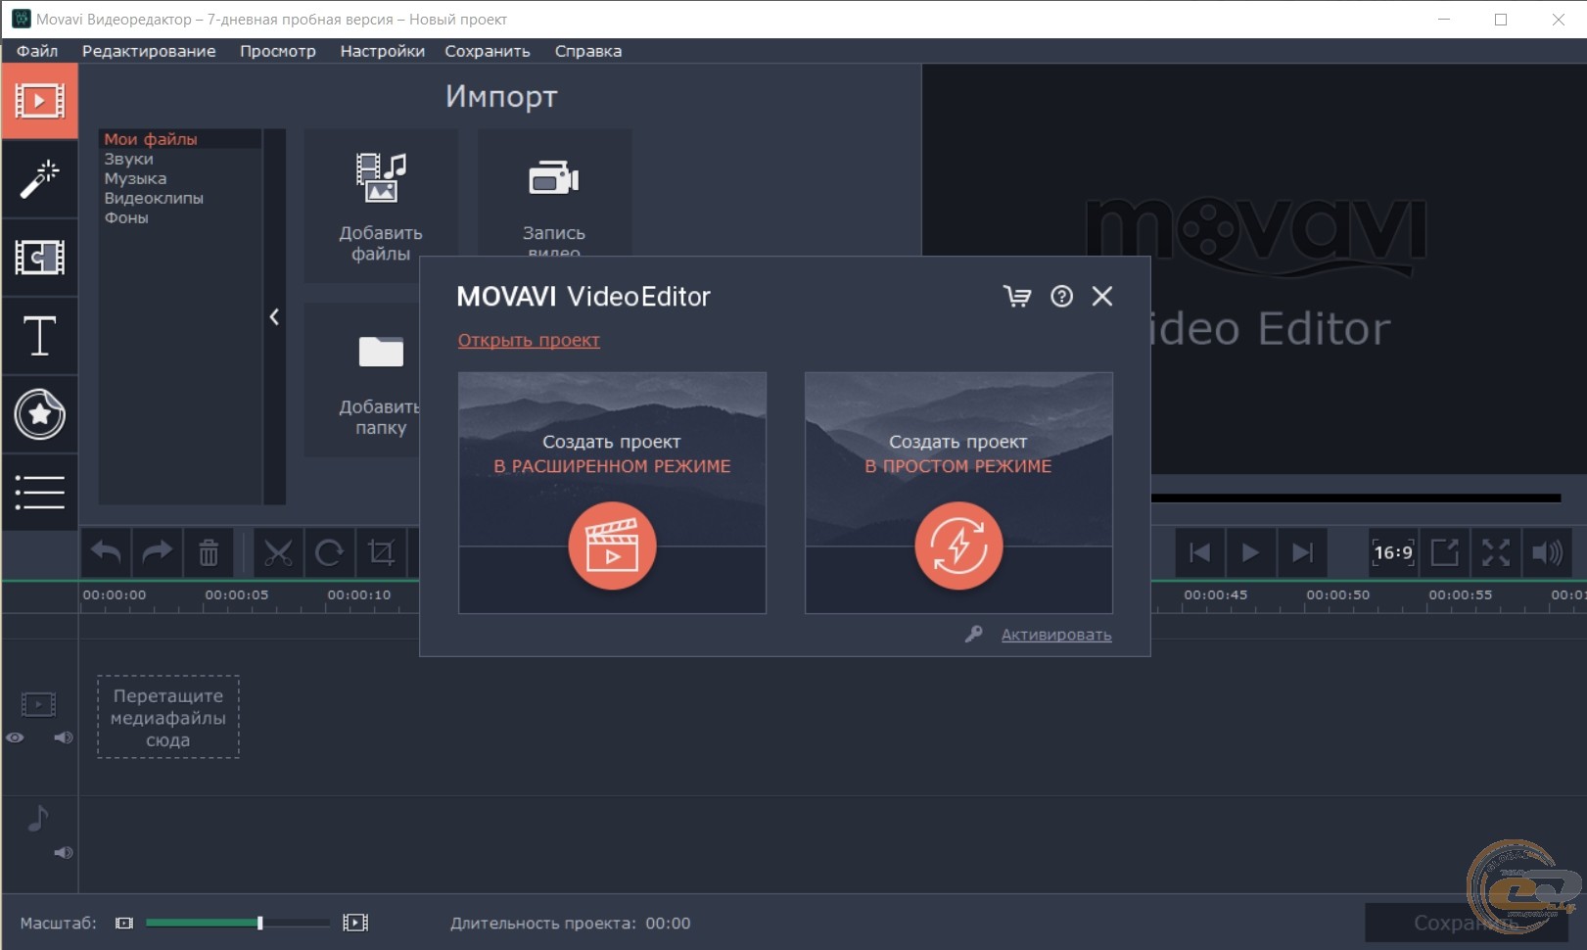The width and height of the screenshot is (1587, 950).
Task: Create project в расширенном режиме
Action: pyautogui.click(x=612, y=493)
